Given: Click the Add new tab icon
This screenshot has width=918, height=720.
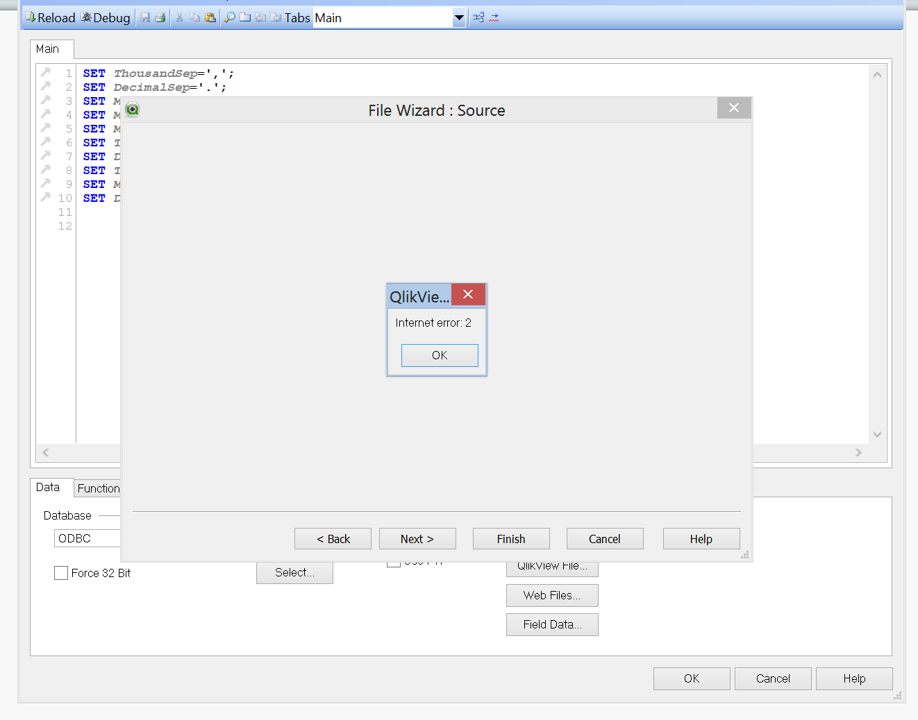Looking at the screenshot, I should (x=245, y=17).
